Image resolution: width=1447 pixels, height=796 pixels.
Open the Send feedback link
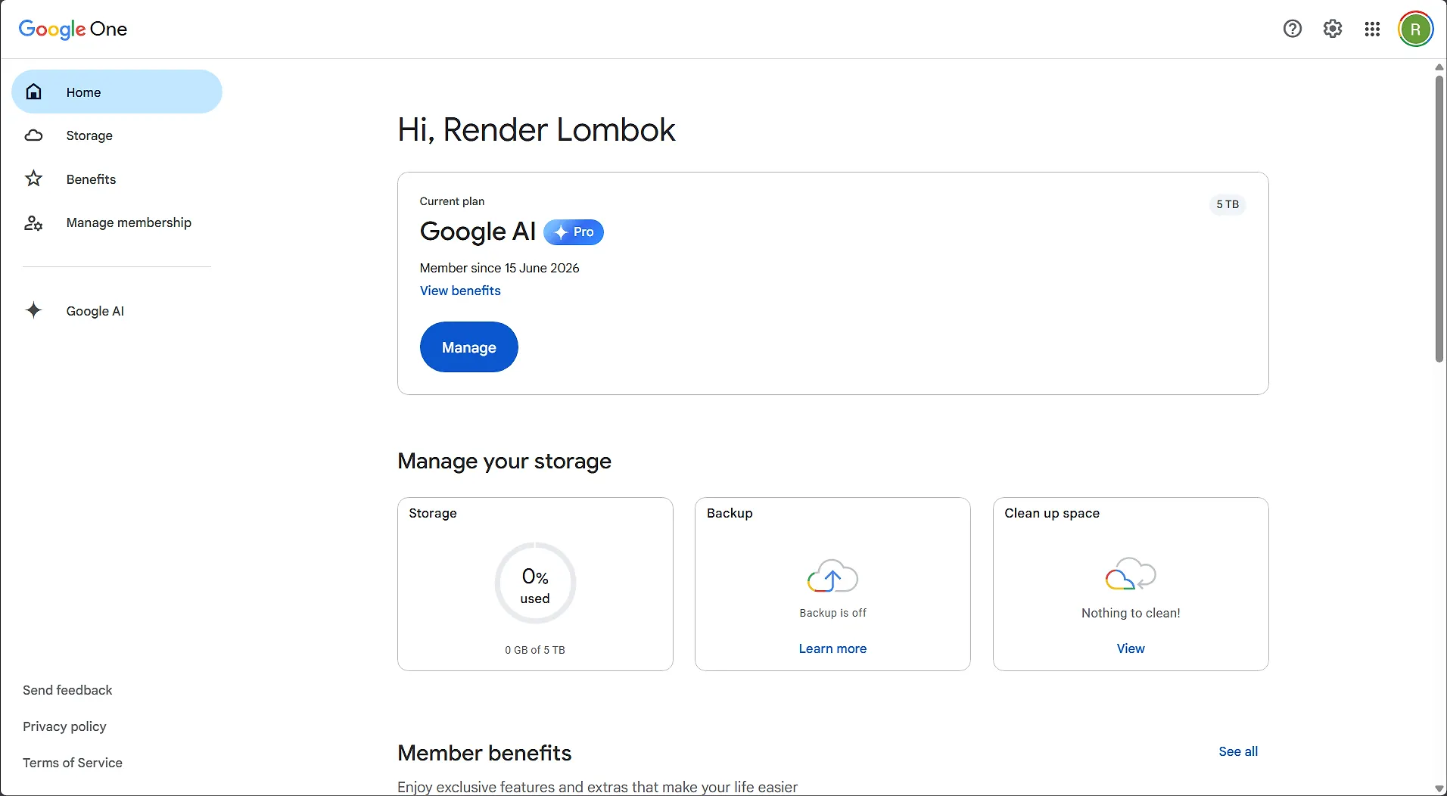tap(67, 690)
